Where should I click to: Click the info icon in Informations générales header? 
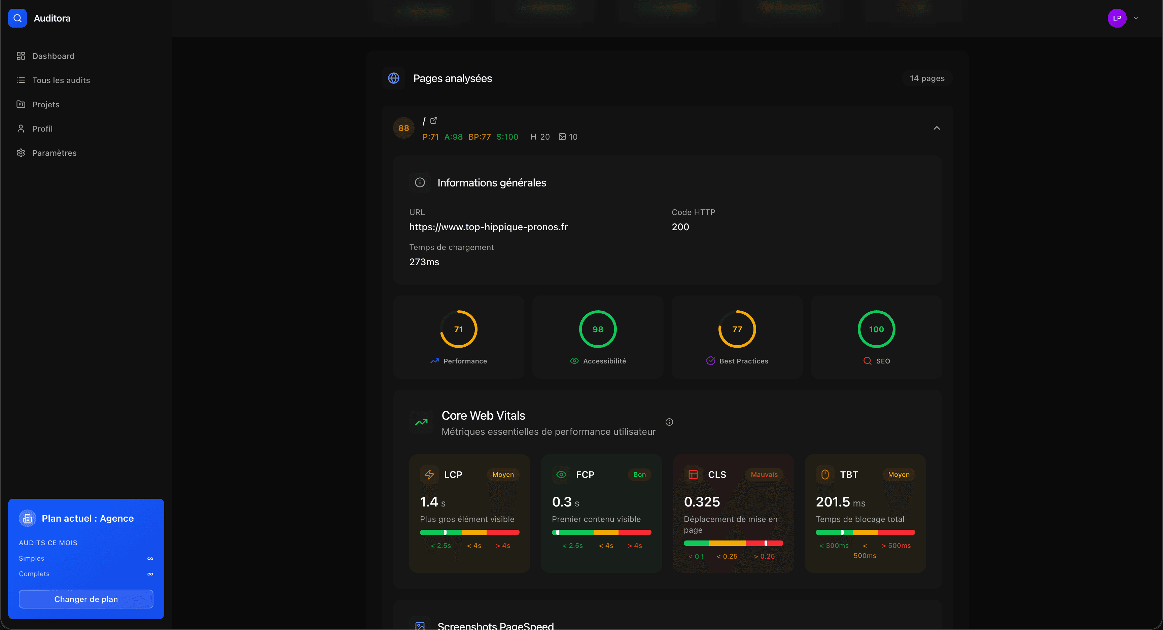[x=420, y=182]
